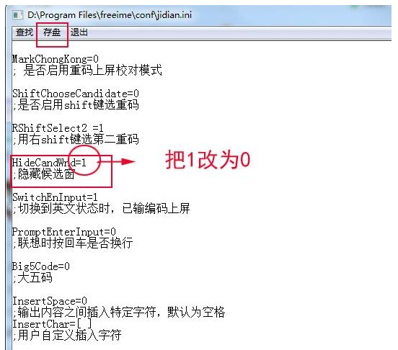Click the title bar path jidian.ini
Image resolution: width=398 pixels, height=350 pixels.
[x=110, y=15]
